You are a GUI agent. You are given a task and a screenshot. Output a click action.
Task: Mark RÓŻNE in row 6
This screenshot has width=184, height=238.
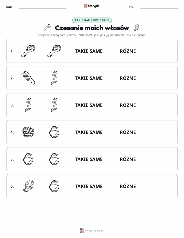click(128, 186)
